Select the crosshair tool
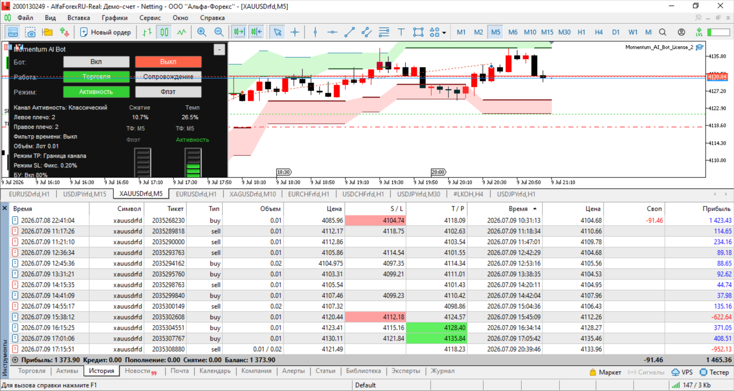This screenshot has height=391, width=734. 295,32
